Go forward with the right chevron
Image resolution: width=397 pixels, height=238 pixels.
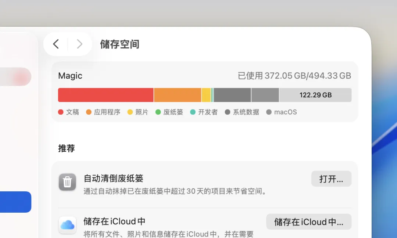pyautogui.click(x=79, y=44)
